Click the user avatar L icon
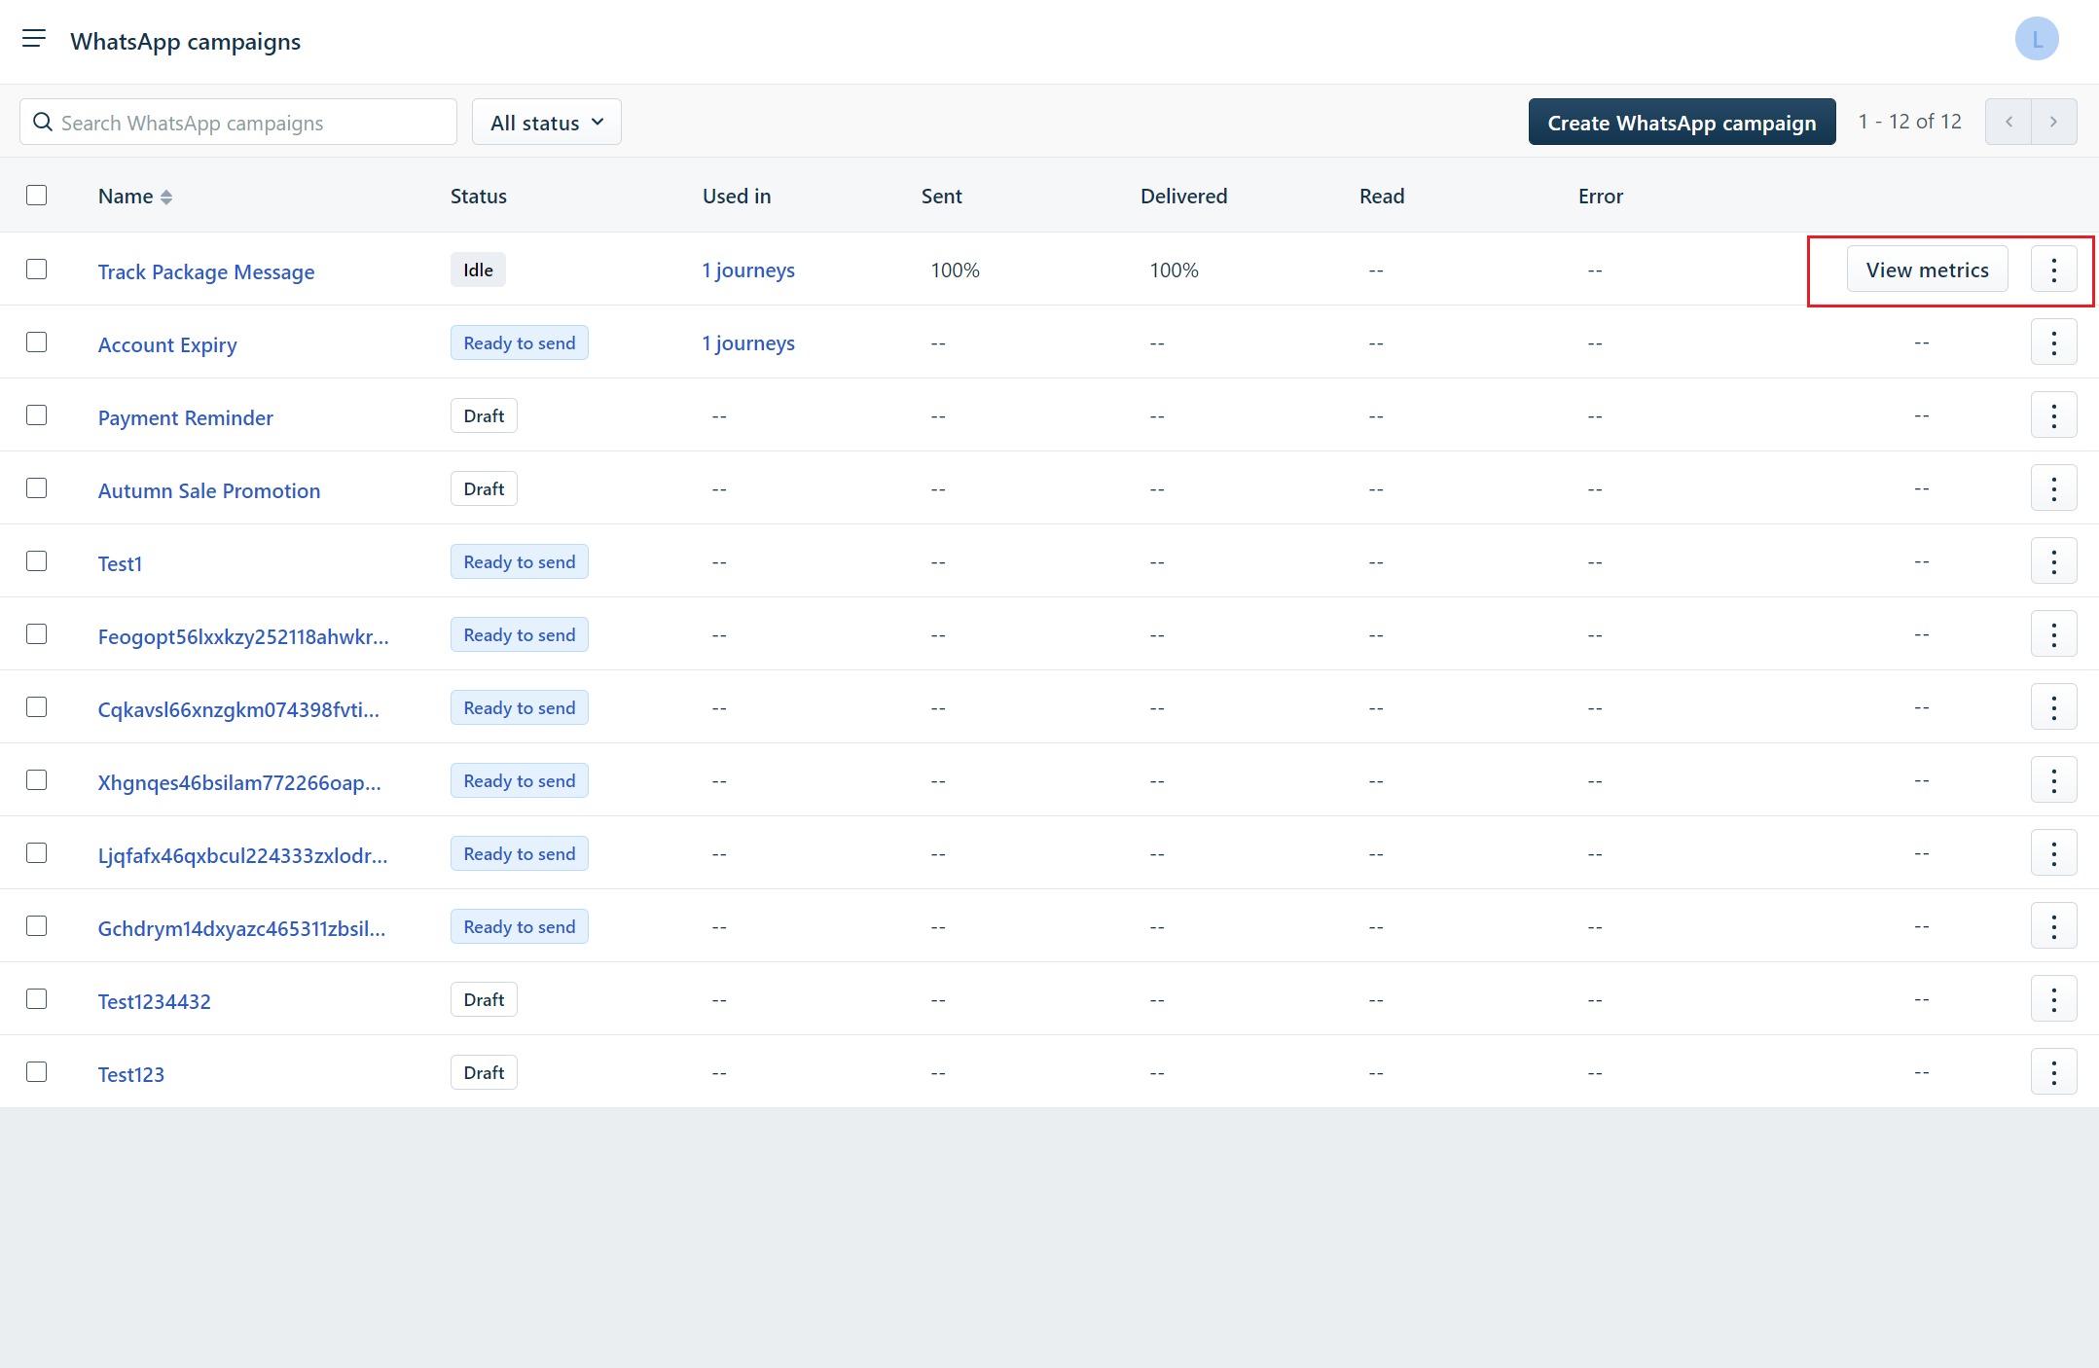 2036,40
